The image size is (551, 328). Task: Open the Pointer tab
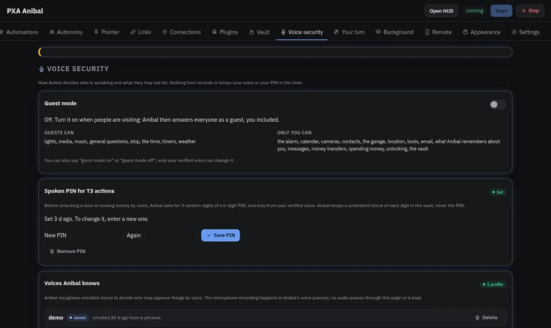click(x=107, y=32)
